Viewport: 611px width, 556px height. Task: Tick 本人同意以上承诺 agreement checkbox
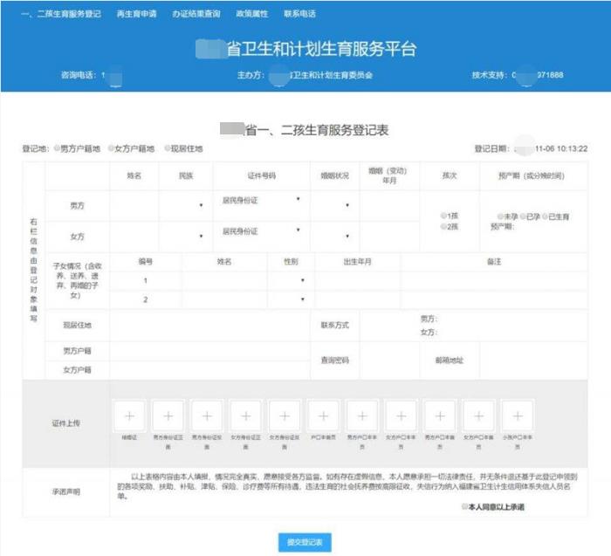[x=463, y=505]
